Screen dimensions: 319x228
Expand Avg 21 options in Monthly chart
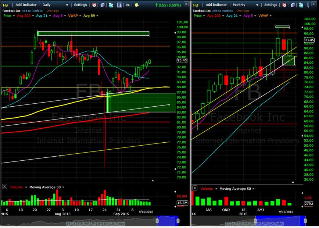pyautogui.click(x=240, y=16)
